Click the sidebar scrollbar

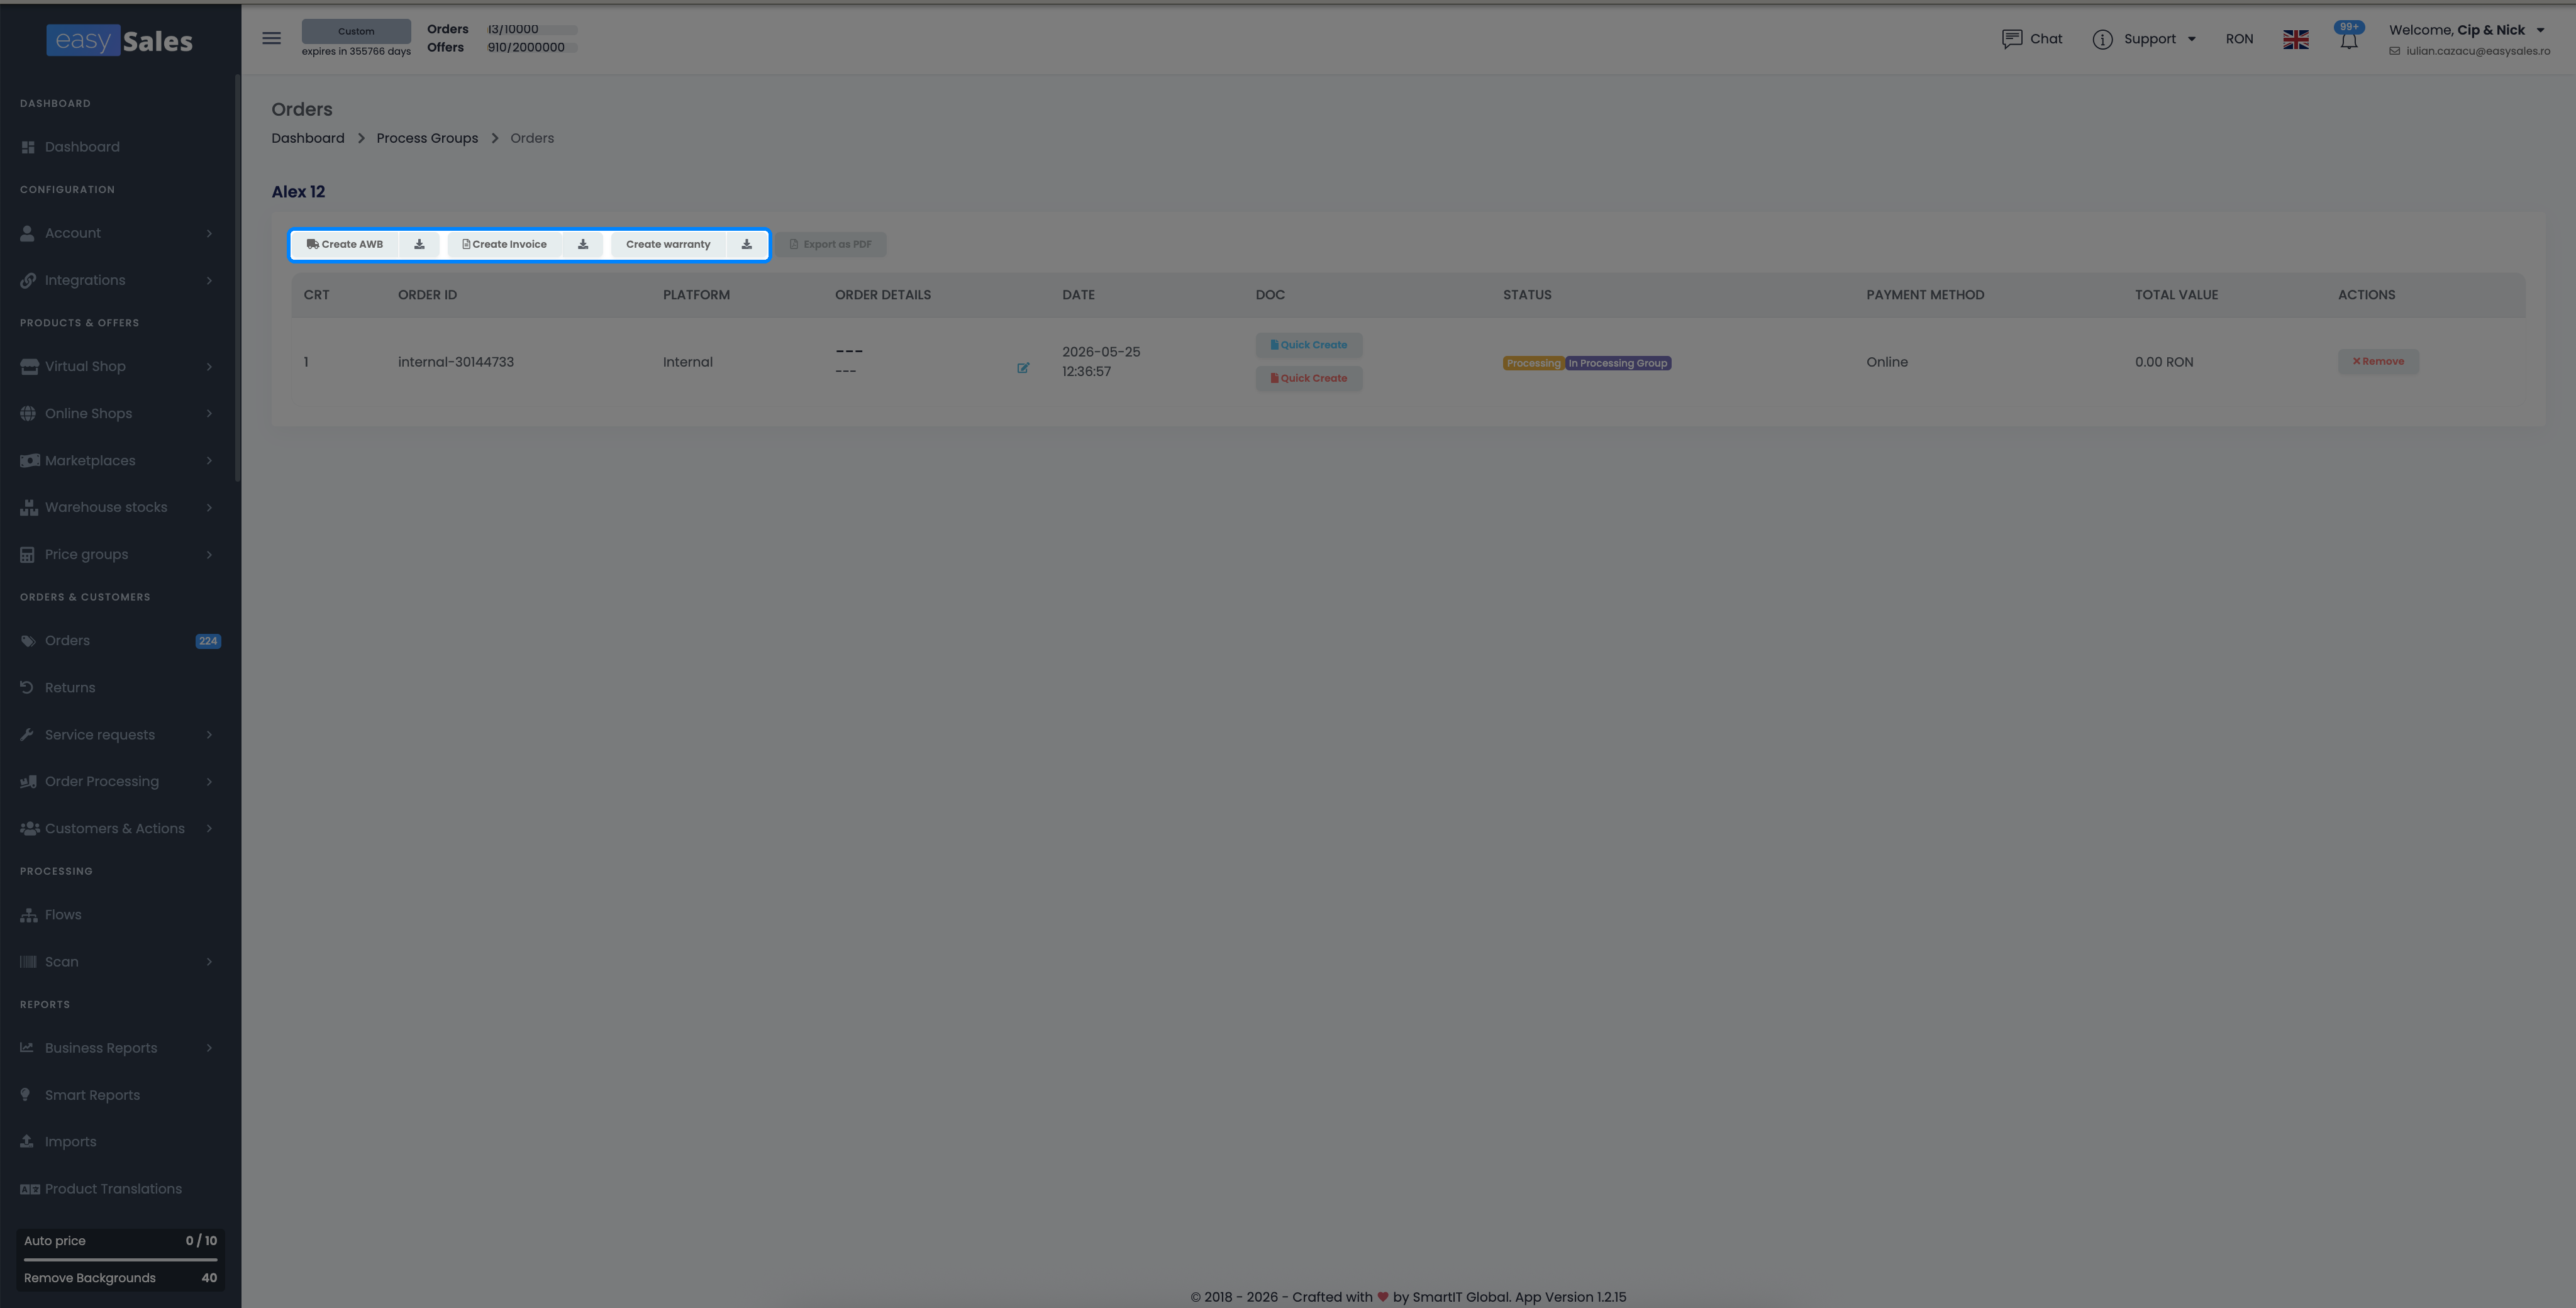[237, 277]
